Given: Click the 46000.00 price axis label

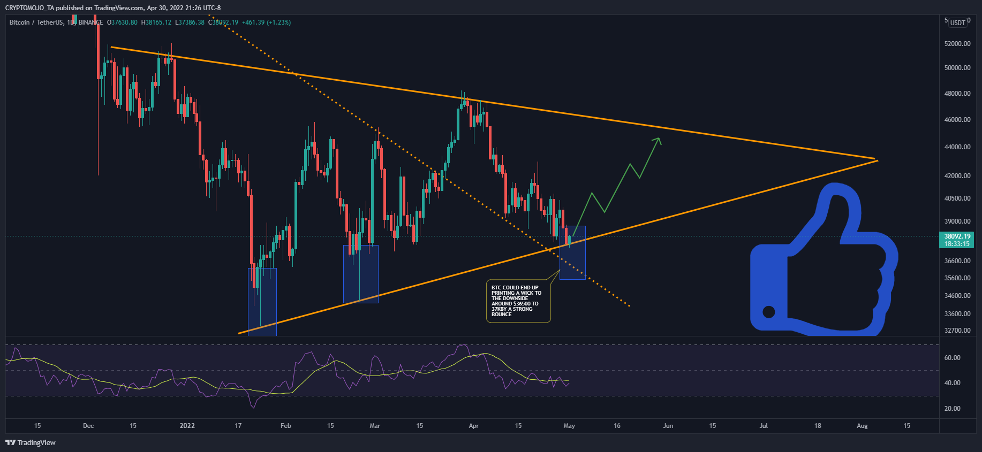Looking at the screenshot, I should pyautogui.click(x=957, y=120).
